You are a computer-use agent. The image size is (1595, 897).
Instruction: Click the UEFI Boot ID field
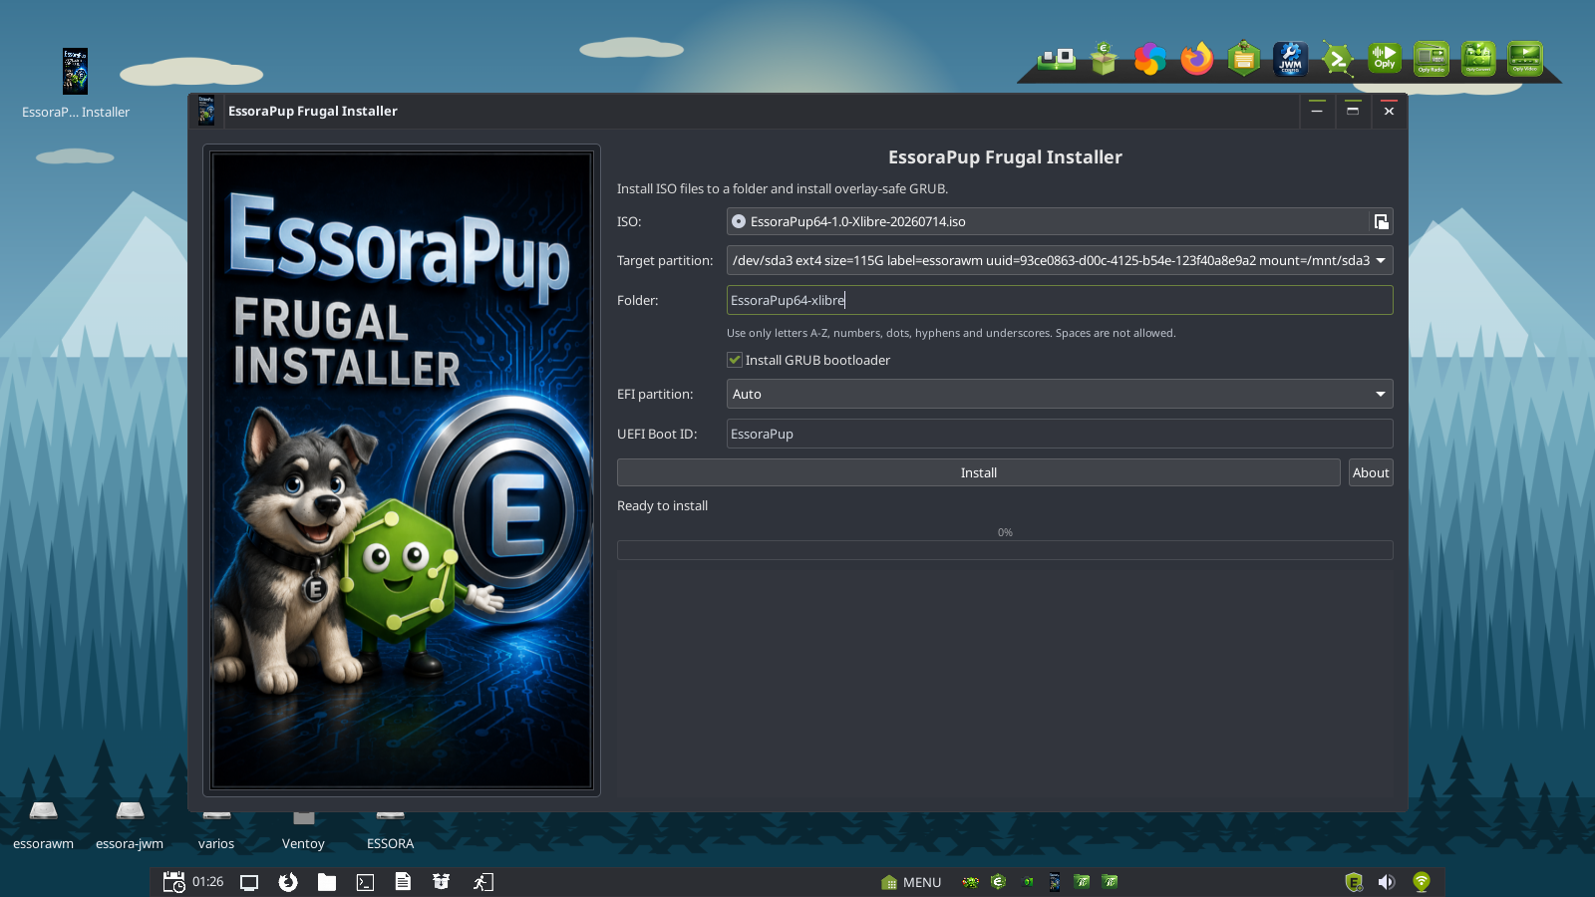[1060, 434]
